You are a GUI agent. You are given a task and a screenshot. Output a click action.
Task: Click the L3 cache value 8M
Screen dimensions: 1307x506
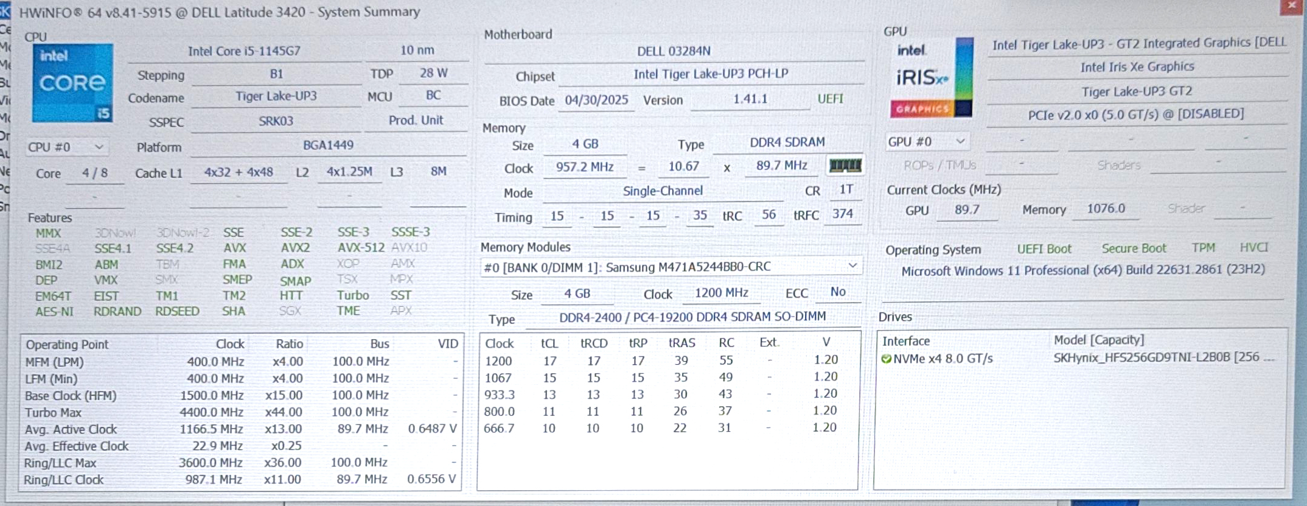point(438,171)
